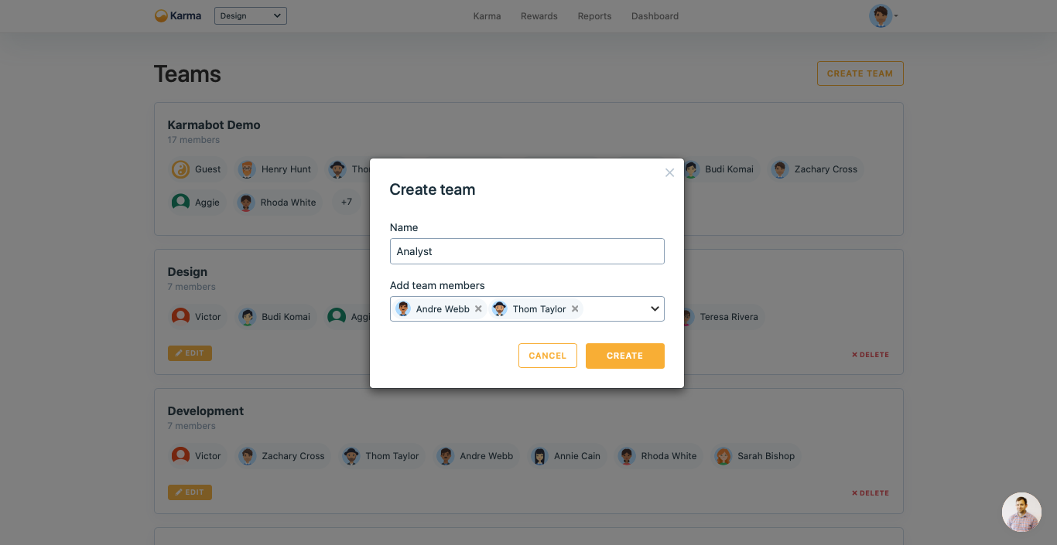Edit the Design team
This screenshot has height=545, width=1057.
[190, 353]
